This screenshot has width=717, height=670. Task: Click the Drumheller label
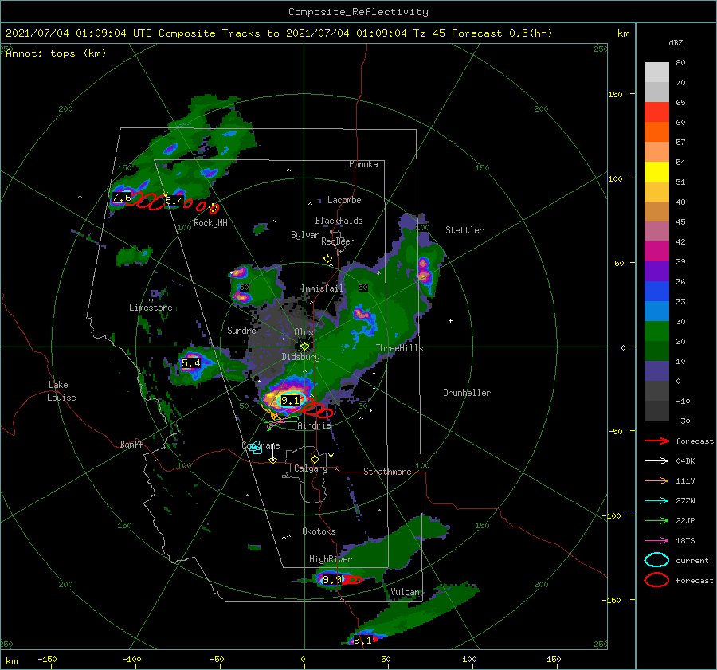coord(467,393)
